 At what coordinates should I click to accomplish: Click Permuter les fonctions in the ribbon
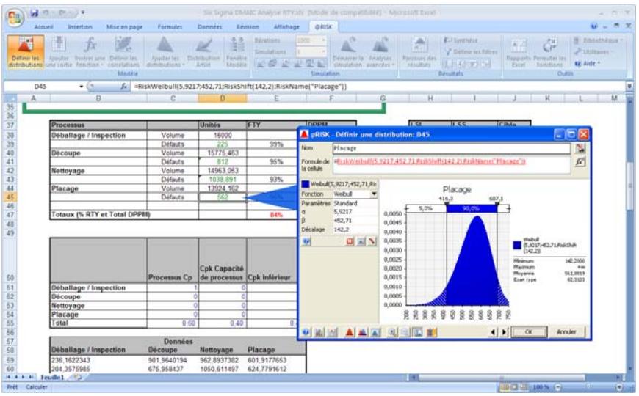[x=549, y=51]
